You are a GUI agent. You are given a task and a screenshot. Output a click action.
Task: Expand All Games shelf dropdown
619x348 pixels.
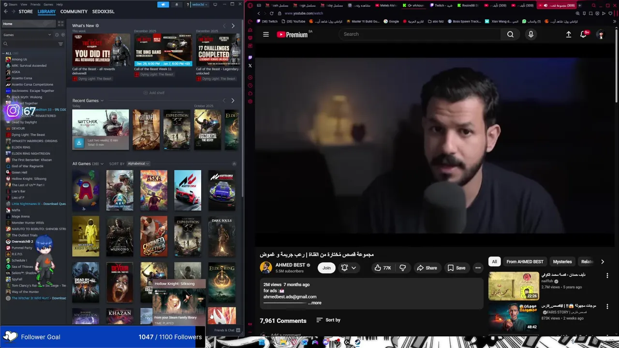click(102, 164)
